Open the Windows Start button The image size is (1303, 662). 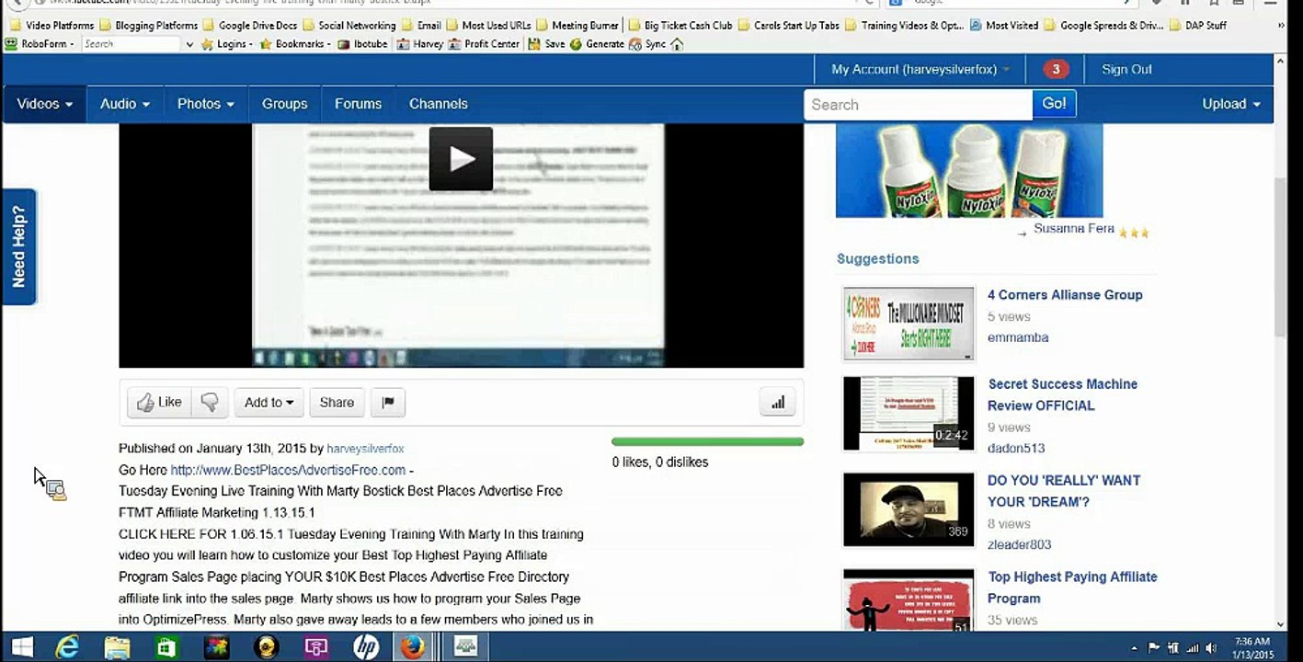click(20, 647)
